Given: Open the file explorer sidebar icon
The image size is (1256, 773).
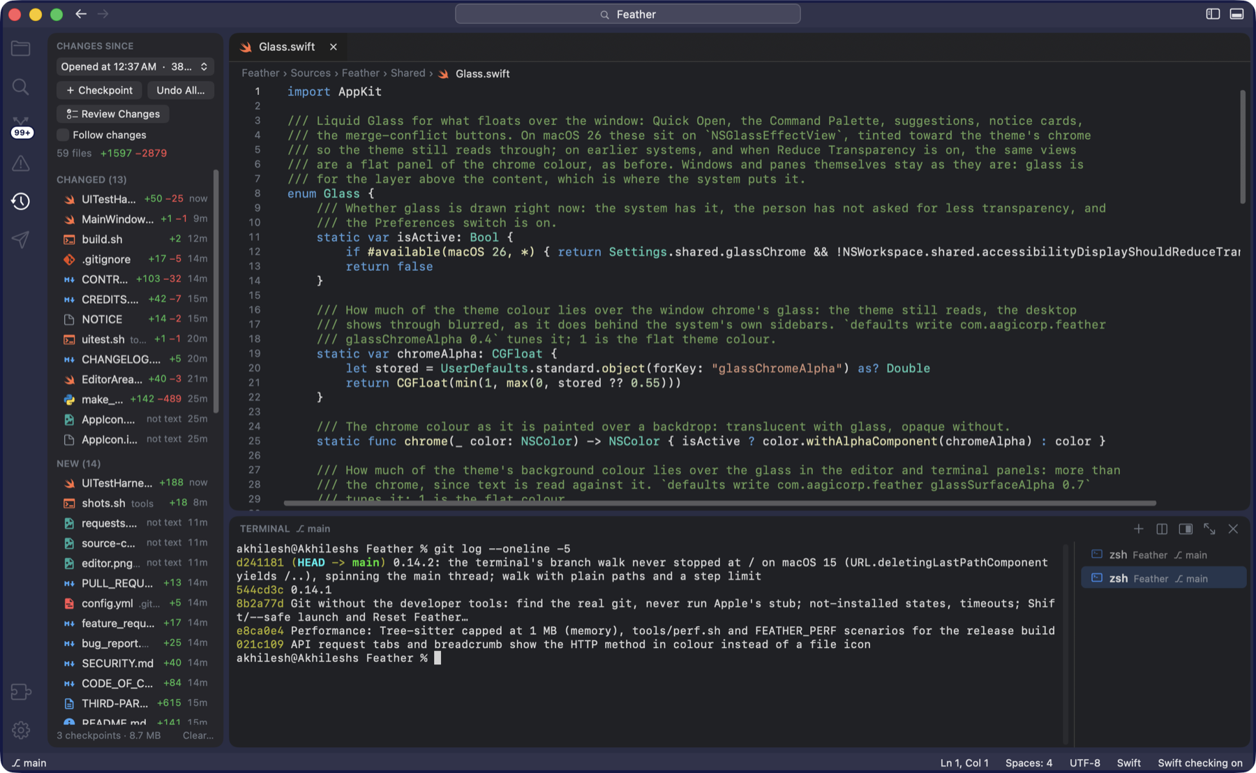Looking at the screenshot, I should tap(21, 48).
